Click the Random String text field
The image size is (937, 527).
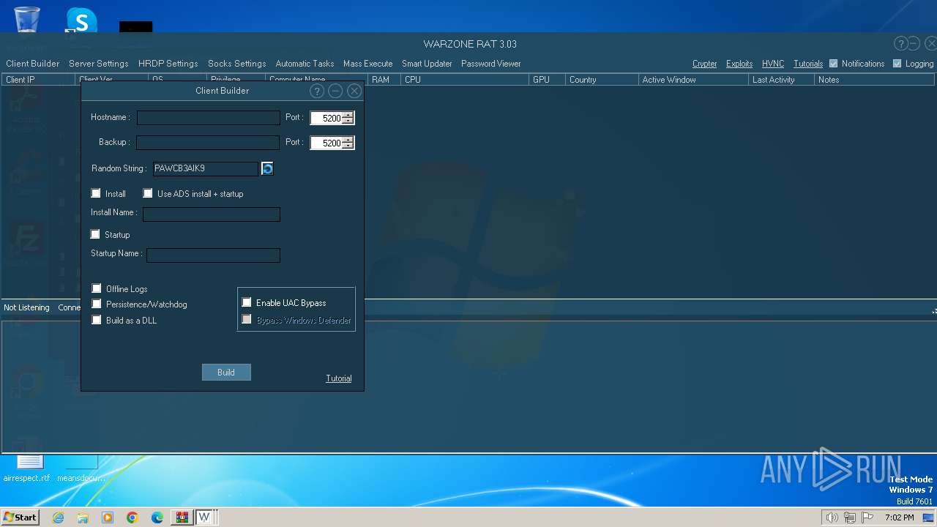pos(206,168)
